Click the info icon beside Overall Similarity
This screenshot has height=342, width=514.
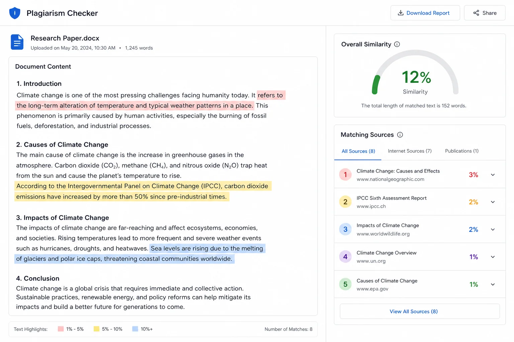point(397,44)
